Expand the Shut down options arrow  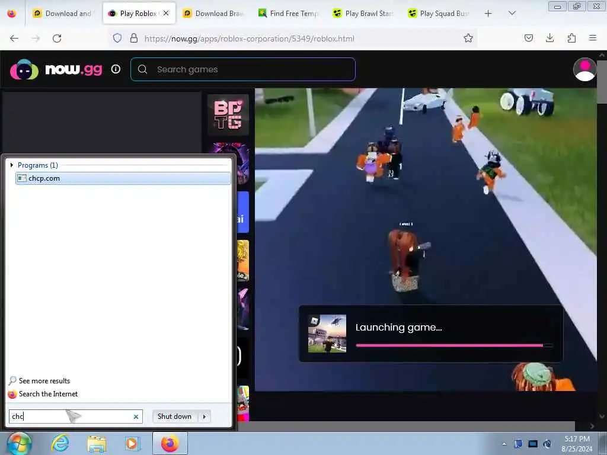(205, 416)
